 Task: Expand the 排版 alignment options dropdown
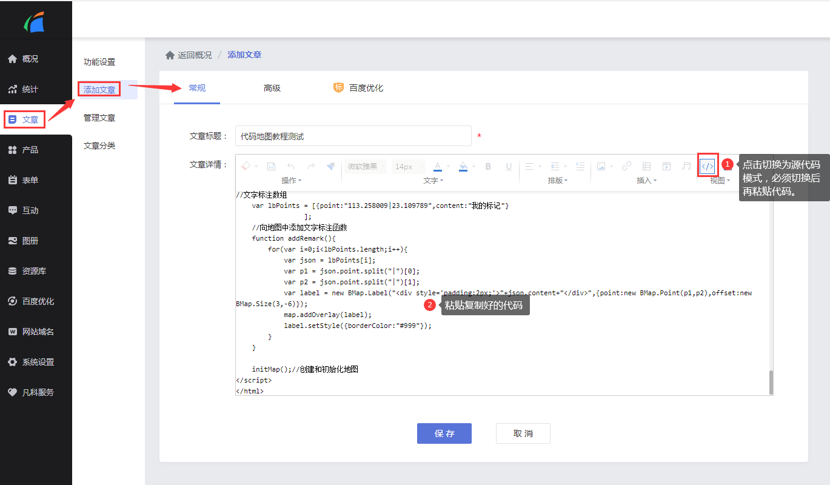538,165
